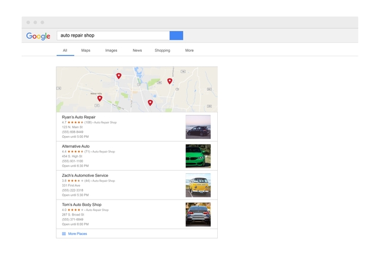Click the star rating for Ryan's Auto Repair
380x261 pixels.
point(76,123)
